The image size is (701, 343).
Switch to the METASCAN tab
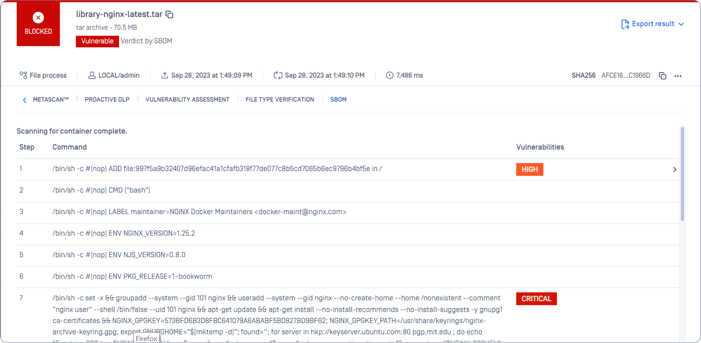pos(51,99)
